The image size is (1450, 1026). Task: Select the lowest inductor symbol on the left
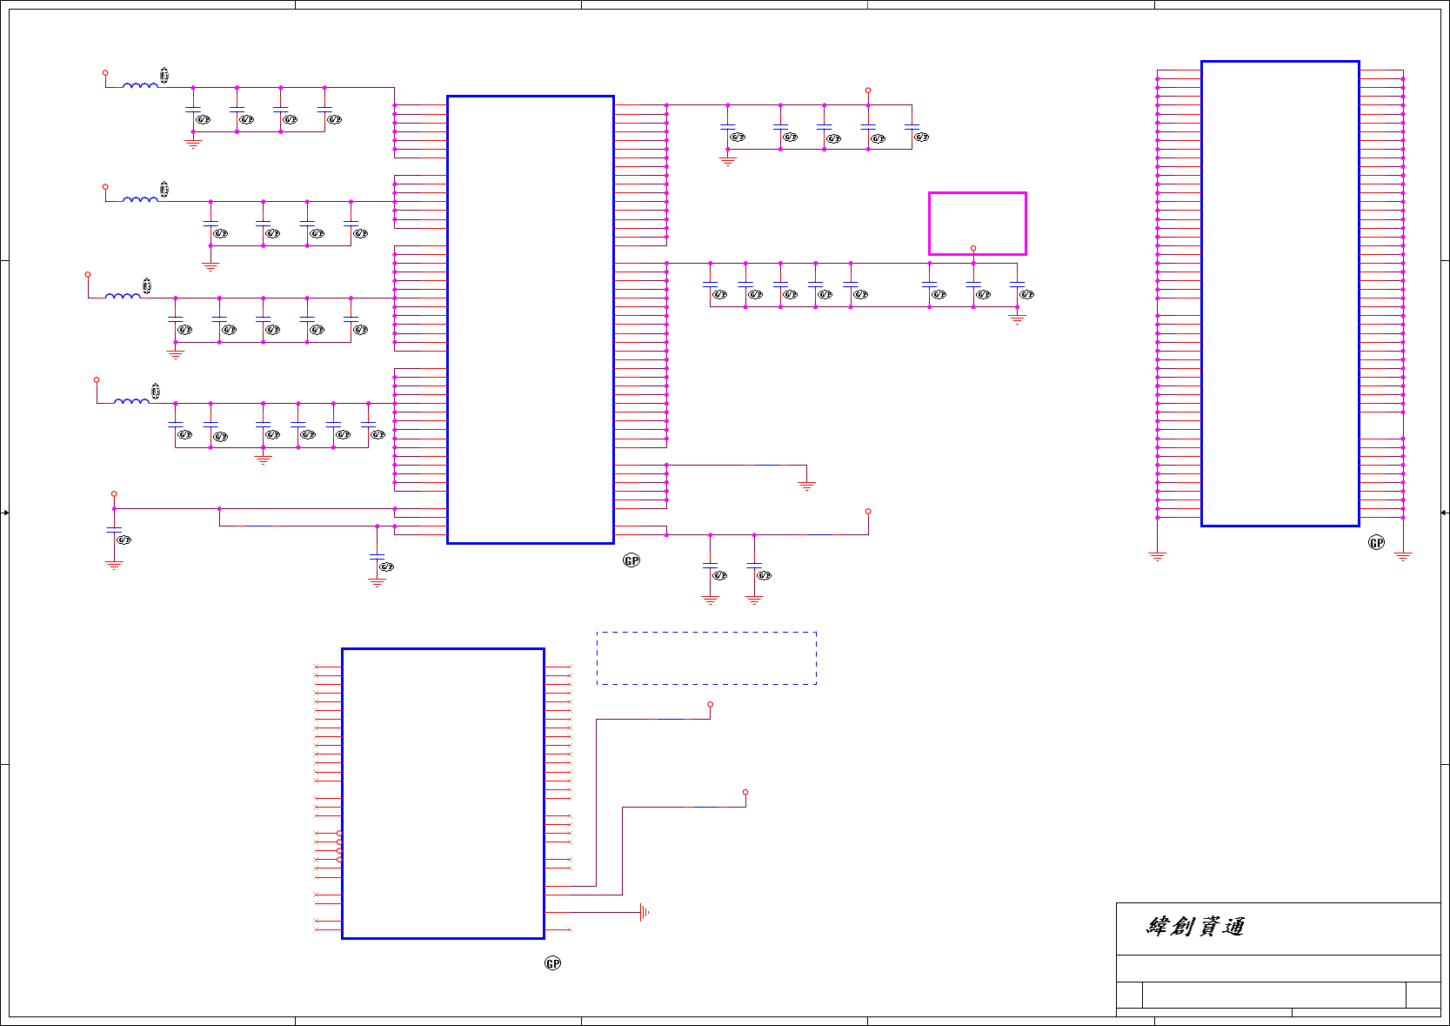point(131,401)
